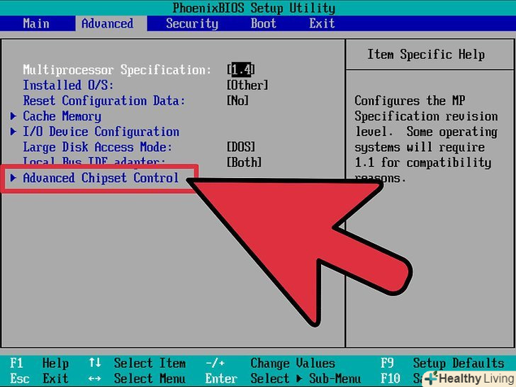516x387 pixels.
Task: Open the Exit tab
Action: (322, 23)
